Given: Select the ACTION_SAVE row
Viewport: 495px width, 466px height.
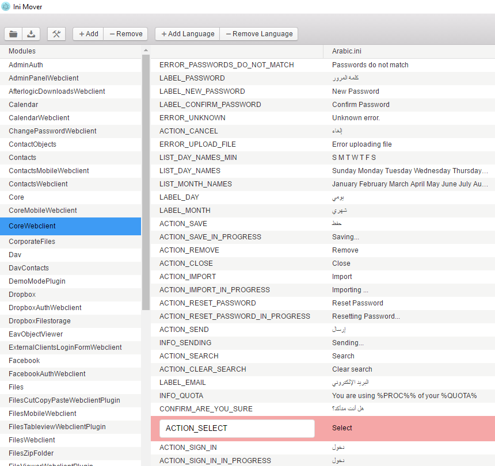Looking at the screenshot, I should 183,224.
